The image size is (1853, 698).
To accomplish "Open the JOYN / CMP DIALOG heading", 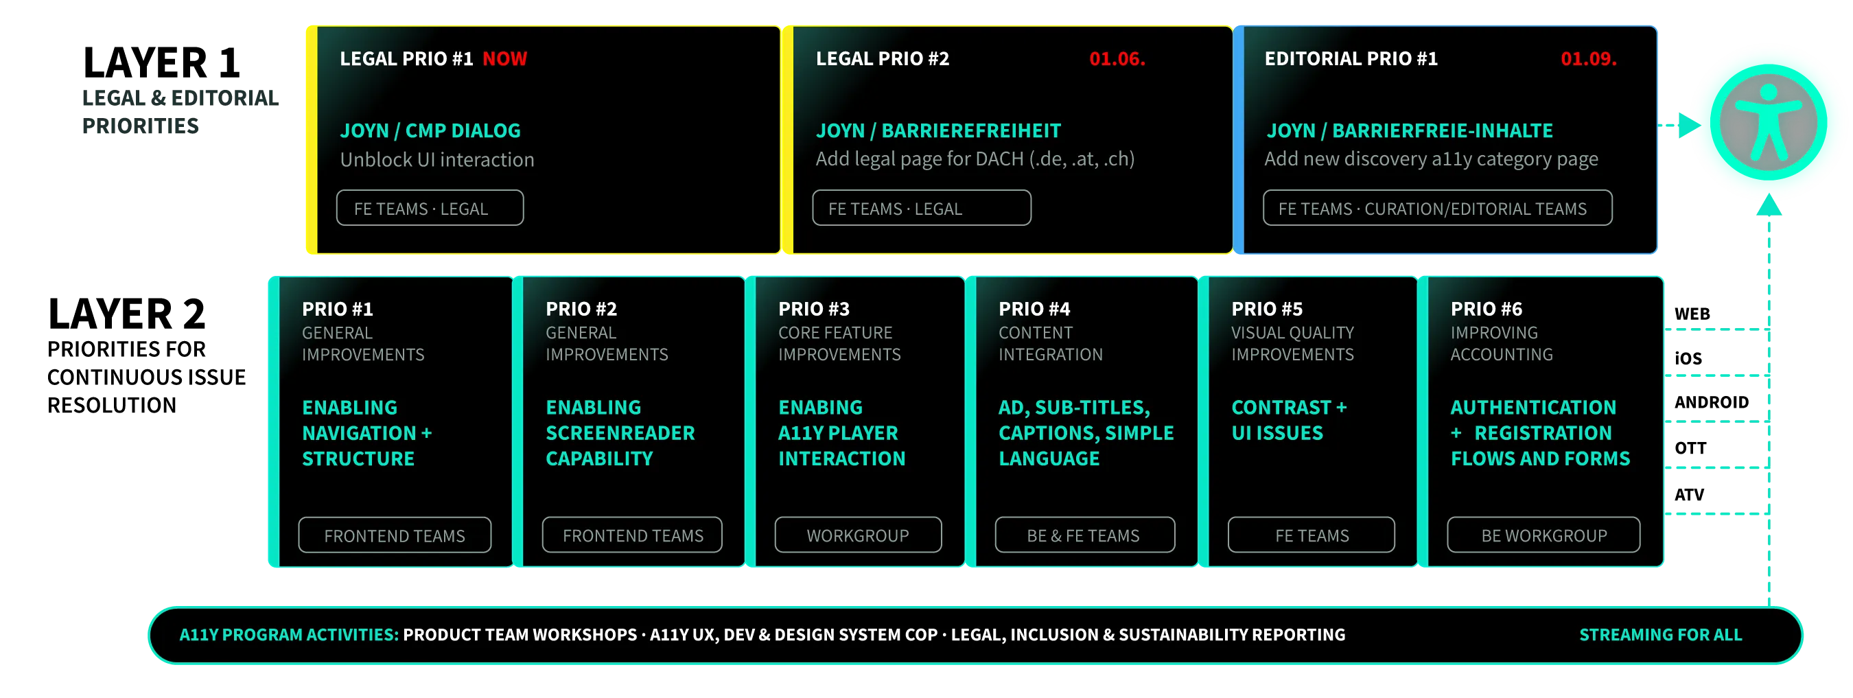I will (x=430, y=131).
